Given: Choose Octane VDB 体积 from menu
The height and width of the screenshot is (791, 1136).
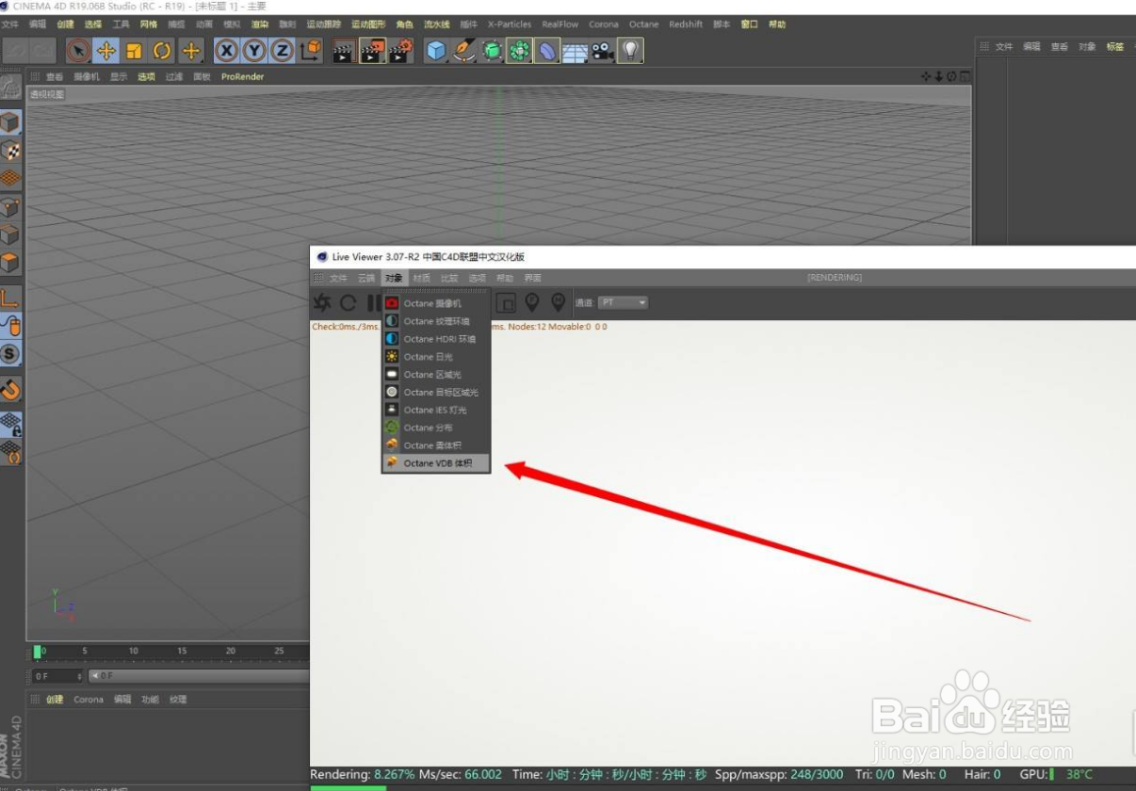Looking at the screenshot, I should tap(436, 463).
